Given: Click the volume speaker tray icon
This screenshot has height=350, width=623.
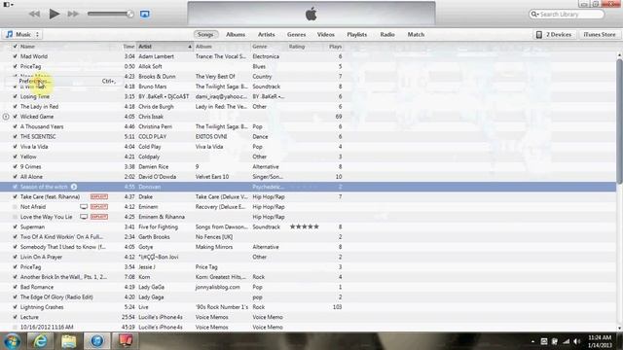Looking at the screenshot, I should click(x=577, y=341).
